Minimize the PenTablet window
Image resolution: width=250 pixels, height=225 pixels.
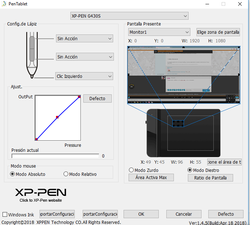tap(207, 4)
